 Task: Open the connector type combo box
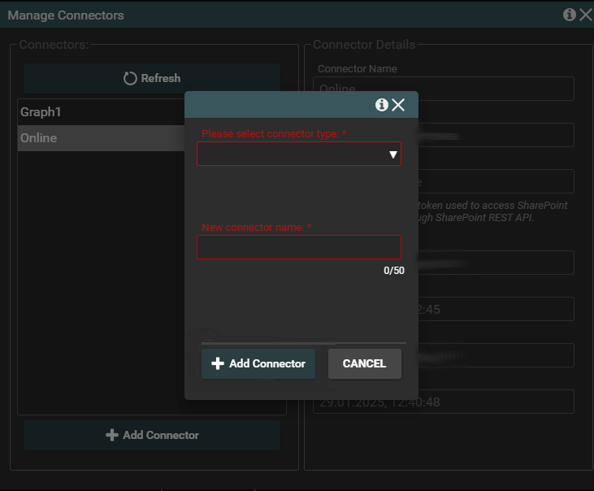(x=293, y=154)
